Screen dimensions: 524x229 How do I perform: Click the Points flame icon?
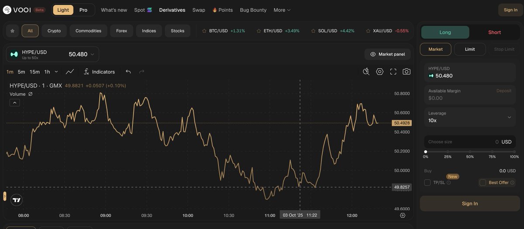click(214, 10)
